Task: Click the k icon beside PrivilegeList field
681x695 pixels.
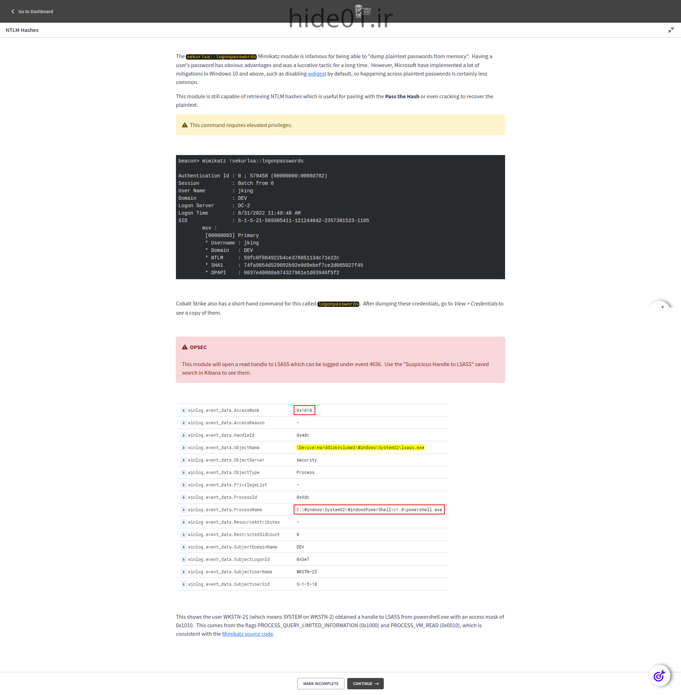Action: [183, 485]
